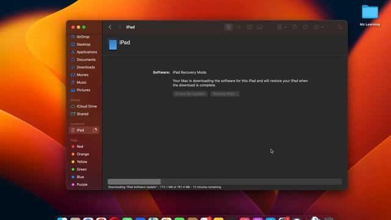Viewport: 391px width, 220px height.
Task: Click the downloading status text at bottom
Action: (164, 187)
